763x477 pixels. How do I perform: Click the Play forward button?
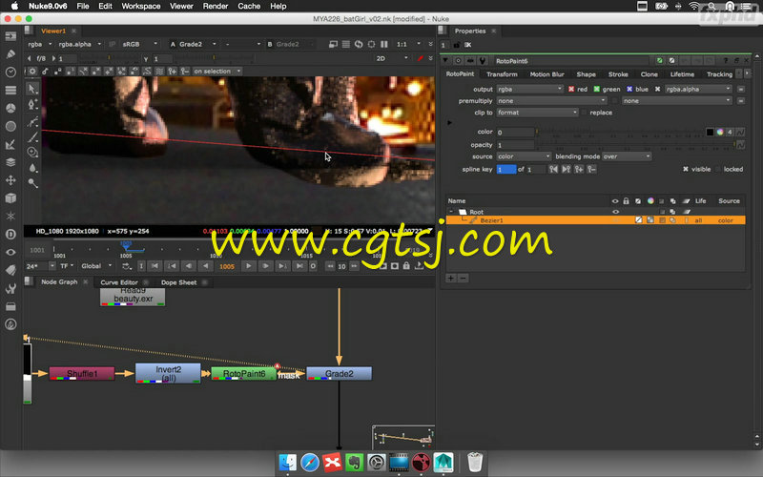click(248, 266)
